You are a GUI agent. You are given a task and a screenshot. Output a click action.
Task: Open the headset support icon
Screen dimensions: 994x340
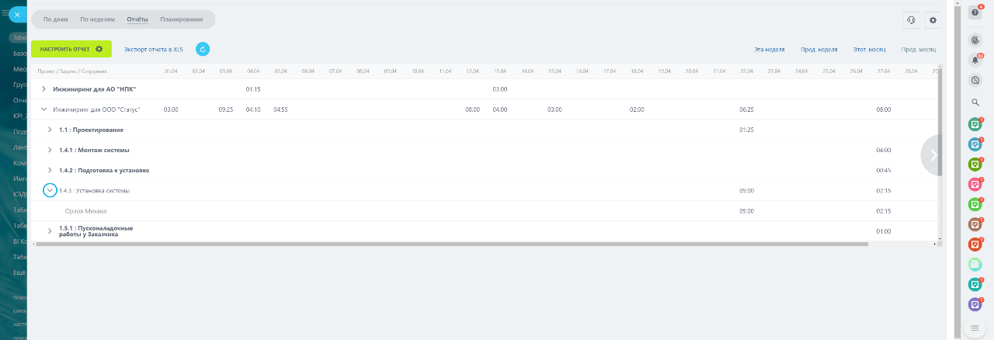pyautogui.click(x=912, y=20)
